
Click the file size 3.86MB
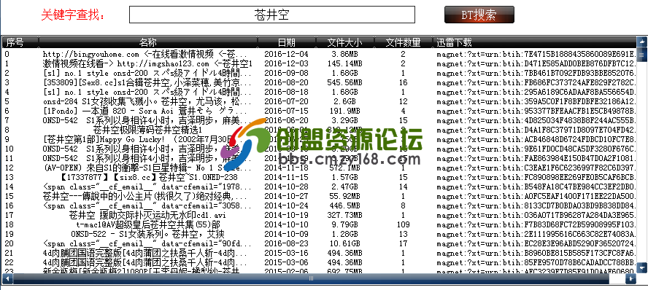tap(344, 54)
